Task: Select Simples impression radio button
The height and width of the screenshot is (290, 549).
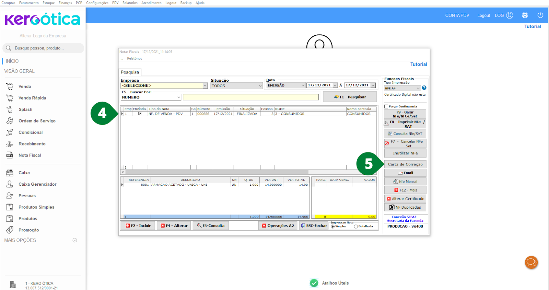Action: (x=332, y=227)
